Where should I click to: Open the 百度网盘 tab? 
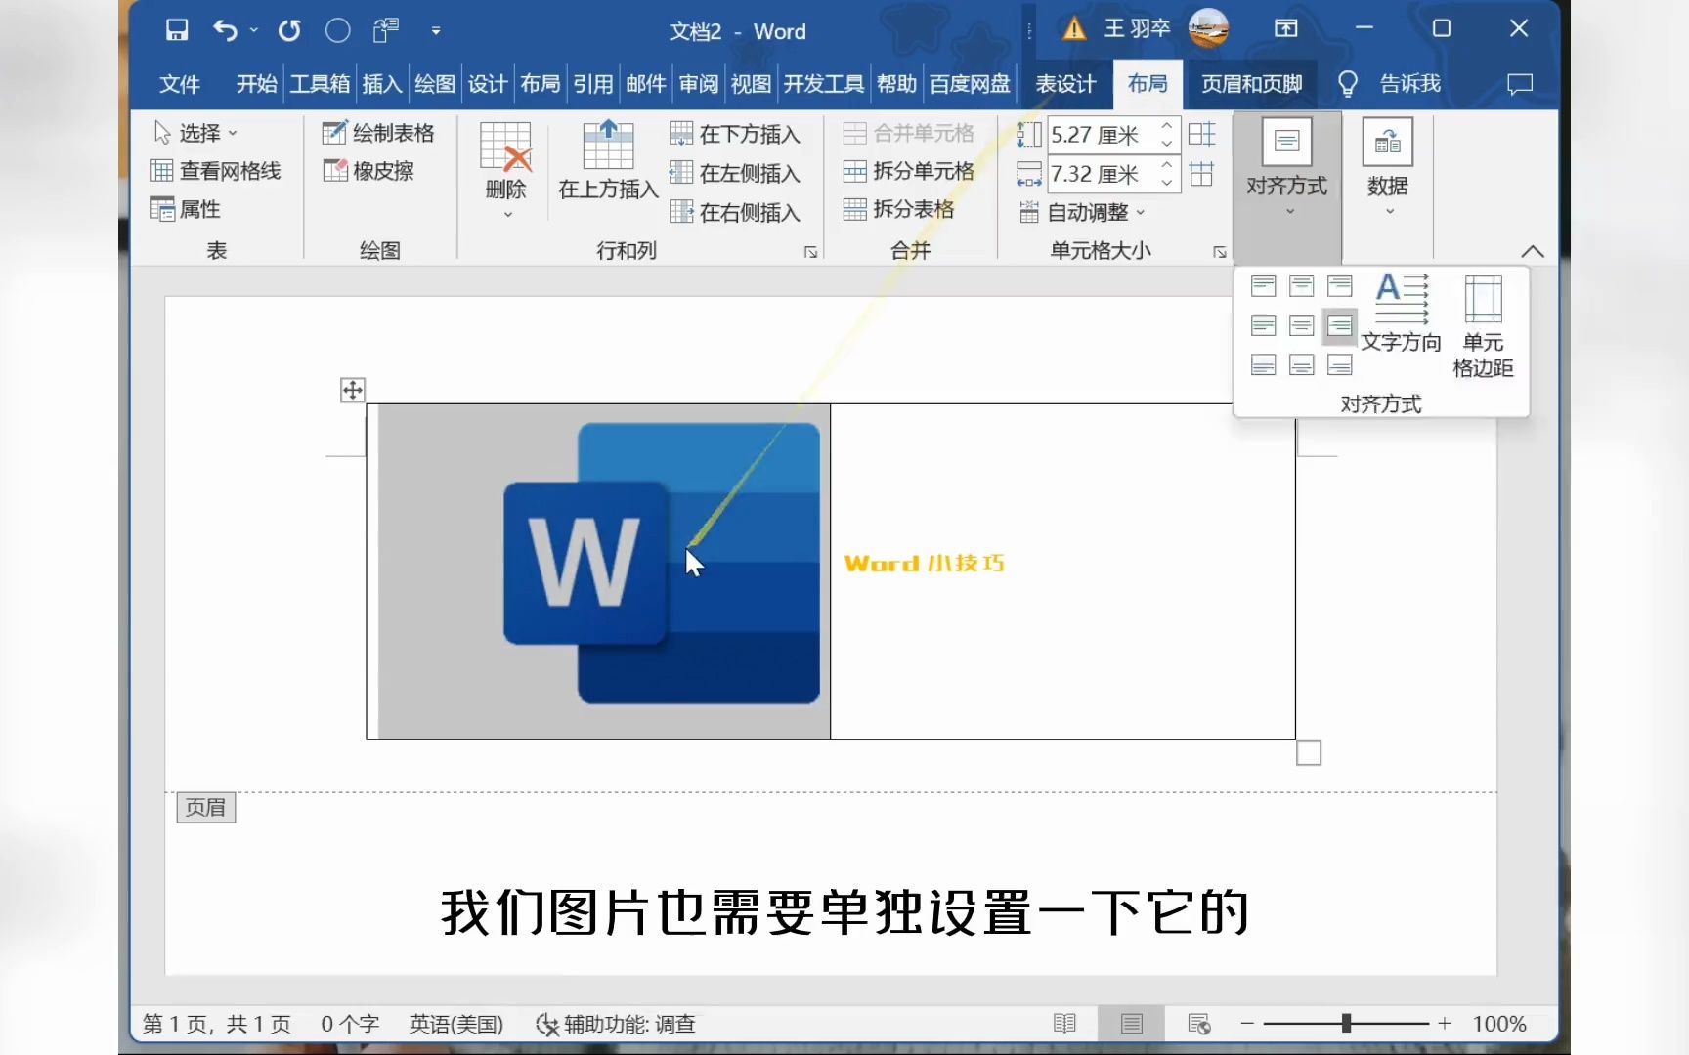[x=970, y=84]
